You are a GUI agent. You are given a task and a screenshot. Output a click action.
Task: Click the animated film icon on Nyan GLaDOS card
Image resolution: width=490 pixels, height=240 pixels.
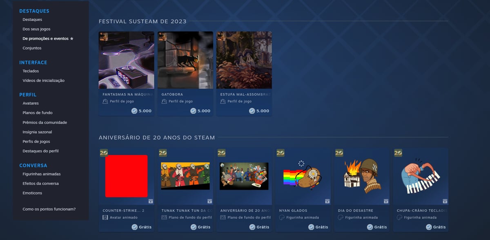pos(327,201)
